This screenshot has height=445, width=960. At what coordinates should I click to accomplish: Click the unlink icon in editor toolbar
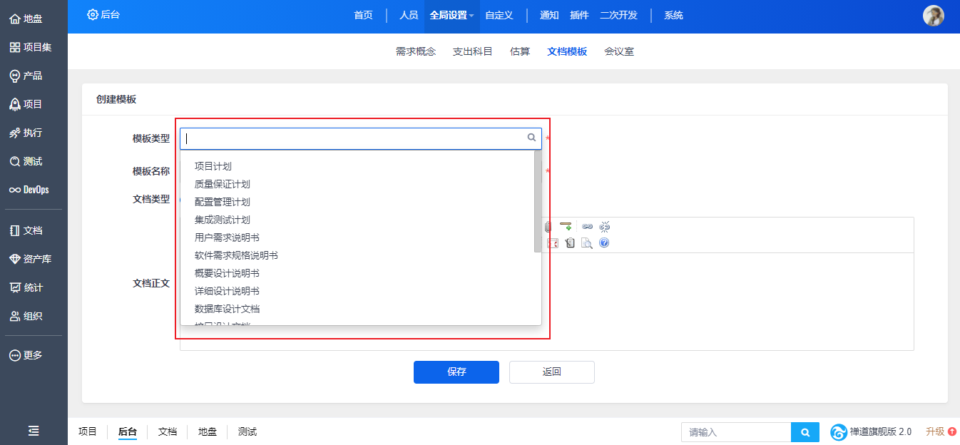point(605,227)
